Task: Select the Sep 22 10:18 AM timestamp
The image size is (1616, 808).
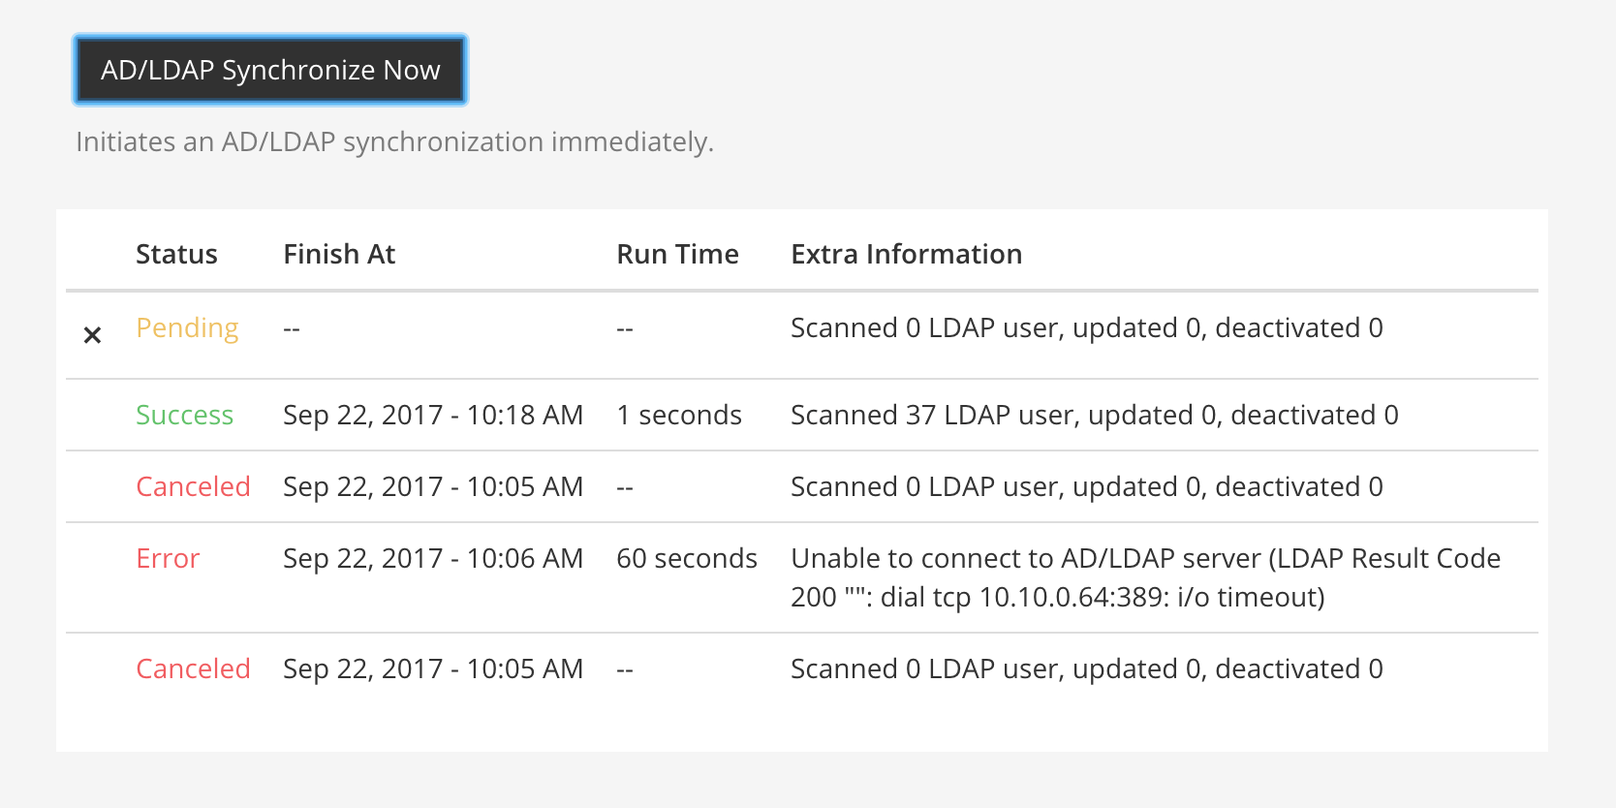Action: (x=432, y=415)
